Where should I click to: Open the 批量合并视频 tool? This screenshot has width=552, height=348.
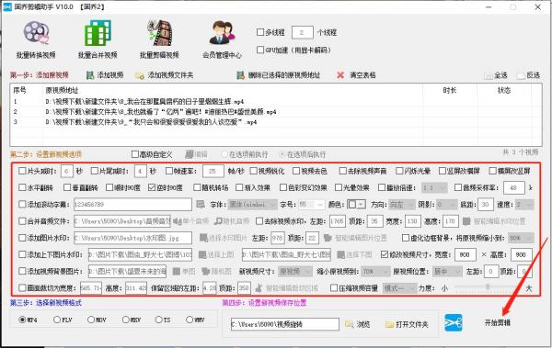pos(98,39)
